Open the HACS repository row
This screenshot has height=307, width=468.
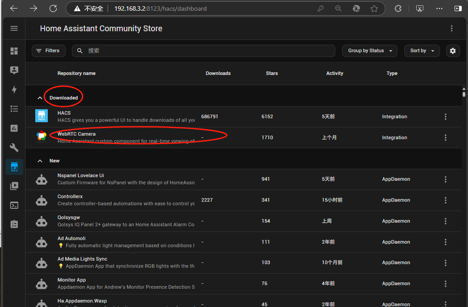(125, 116)
